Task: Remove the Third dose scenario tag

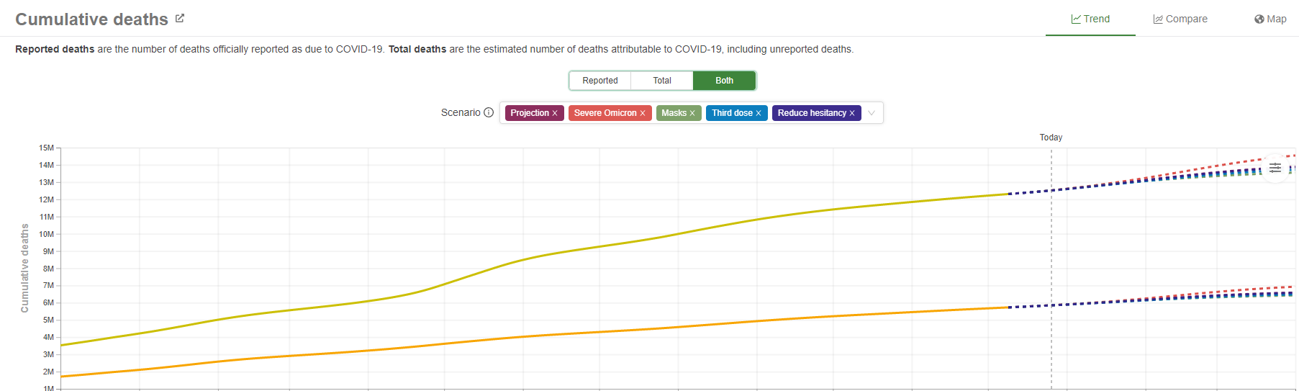Action: [759, 113]
